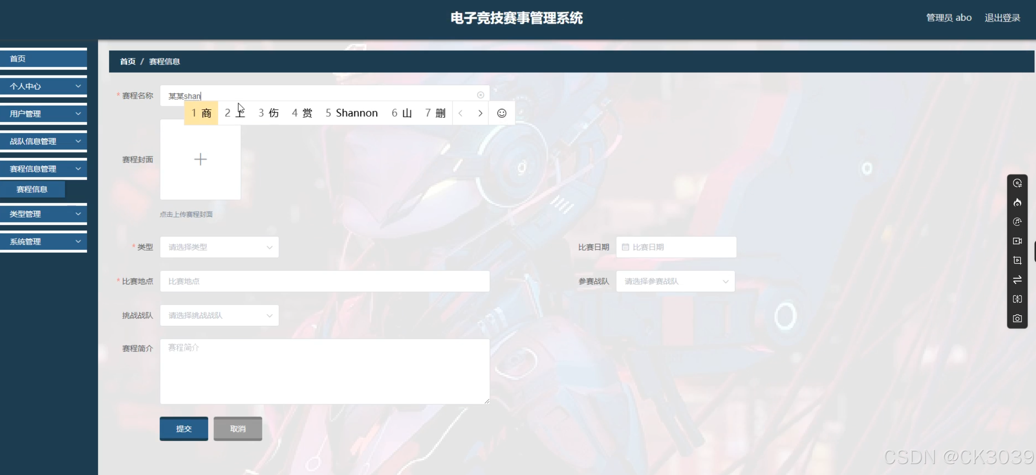
Task: Clear the 赛程名称 field with the X icon
Action: pyautogui.click(x=480, y=95)
